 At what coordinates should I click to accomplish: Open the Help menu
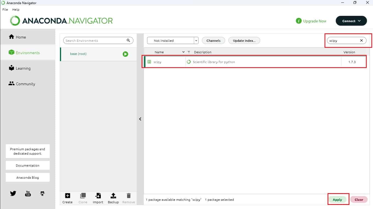(x=16, y=10)
